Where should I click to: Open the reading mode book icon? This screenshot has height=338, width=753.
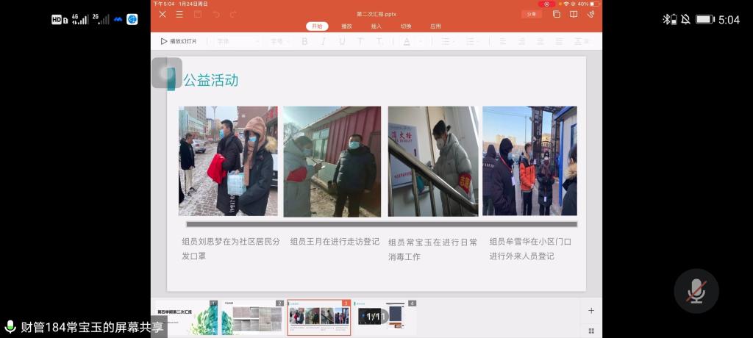point(574,15)
